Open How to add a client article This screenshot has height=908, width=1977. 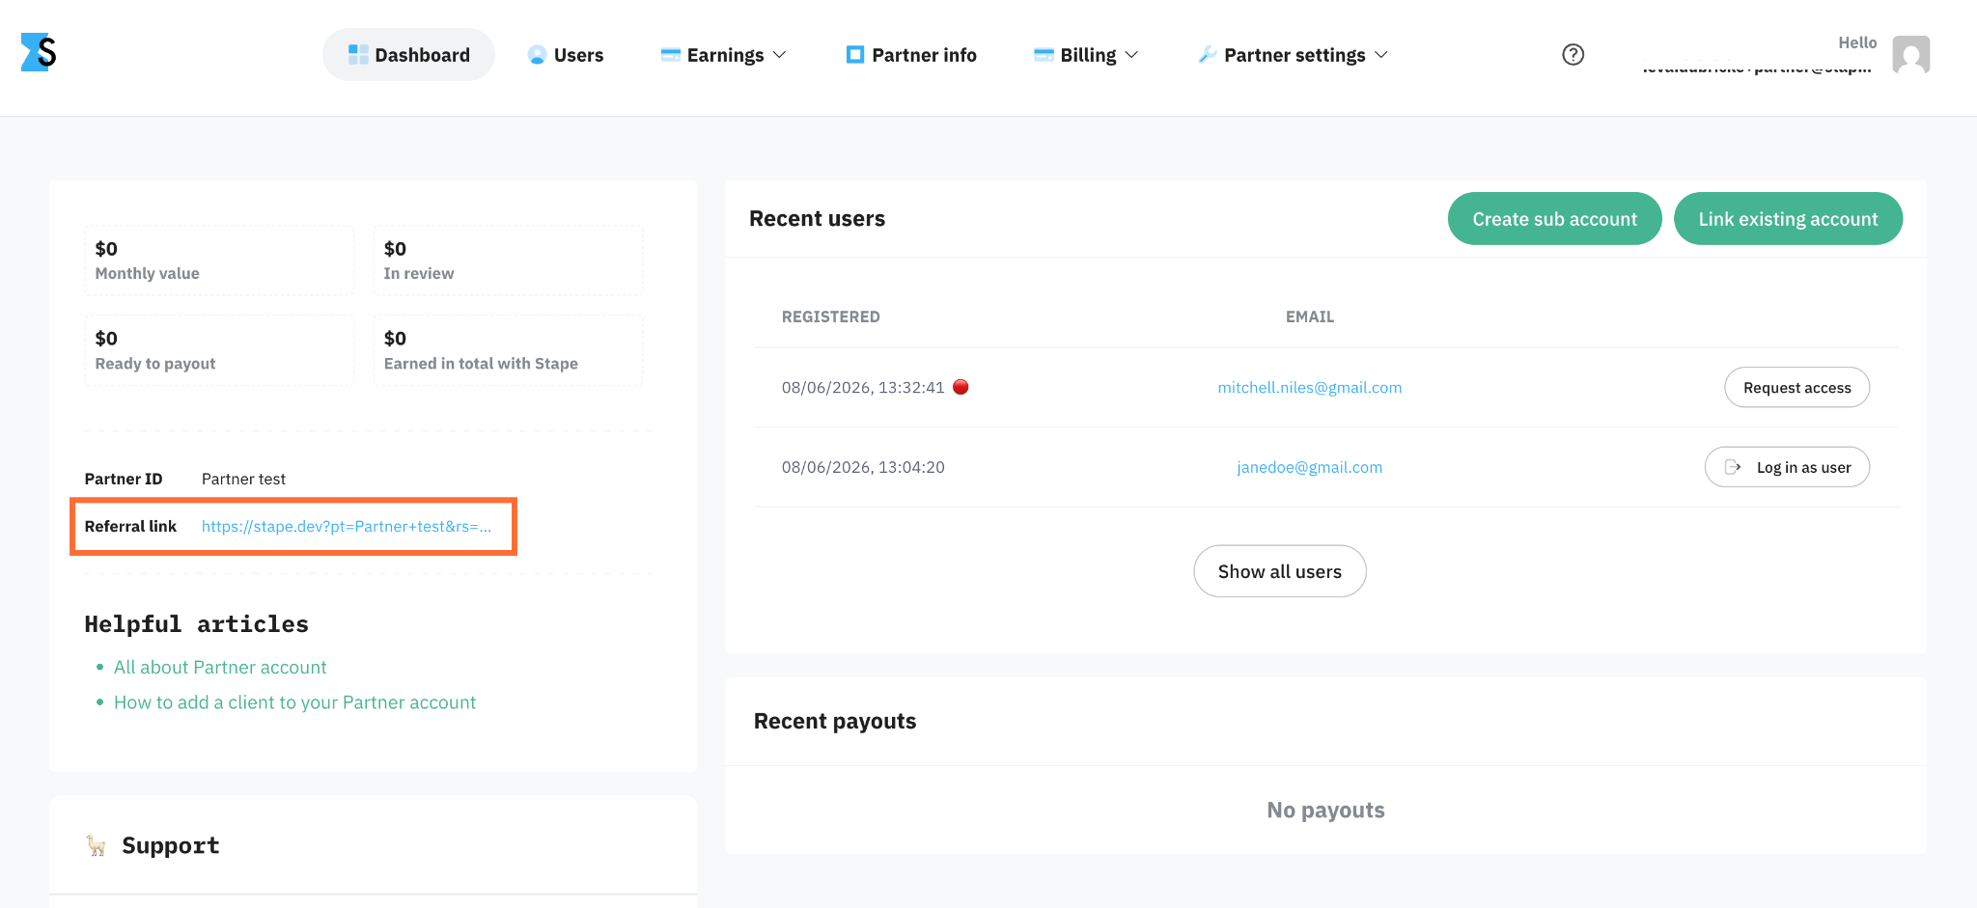[294, 702]
